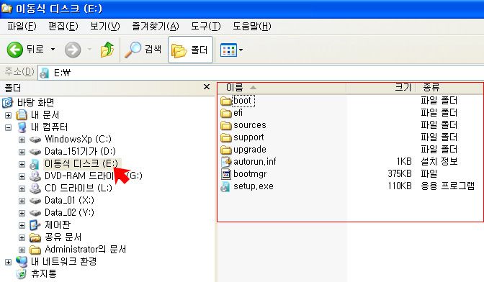
Task: Expand the DVD-RAM 드라이브 node
Action: tap(22, 176)
